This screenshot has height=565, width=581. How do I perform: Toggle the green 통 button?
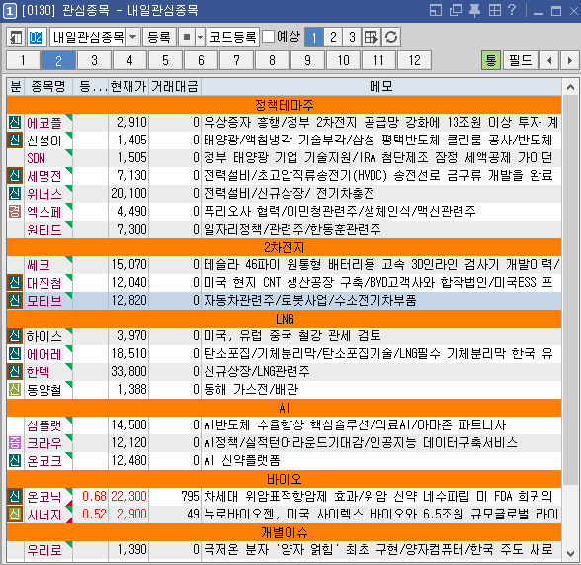click(x=491, y=60)
